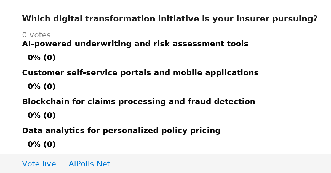Click the red result bar marker
The width and height of the screenshot is (331, 173).
pyautogui.click(x=22, y=87)
